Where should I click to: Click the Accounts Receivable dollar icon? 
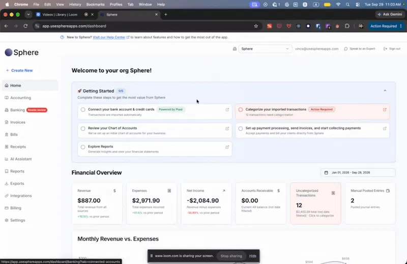pyautogui.click(x=278, y=191)
